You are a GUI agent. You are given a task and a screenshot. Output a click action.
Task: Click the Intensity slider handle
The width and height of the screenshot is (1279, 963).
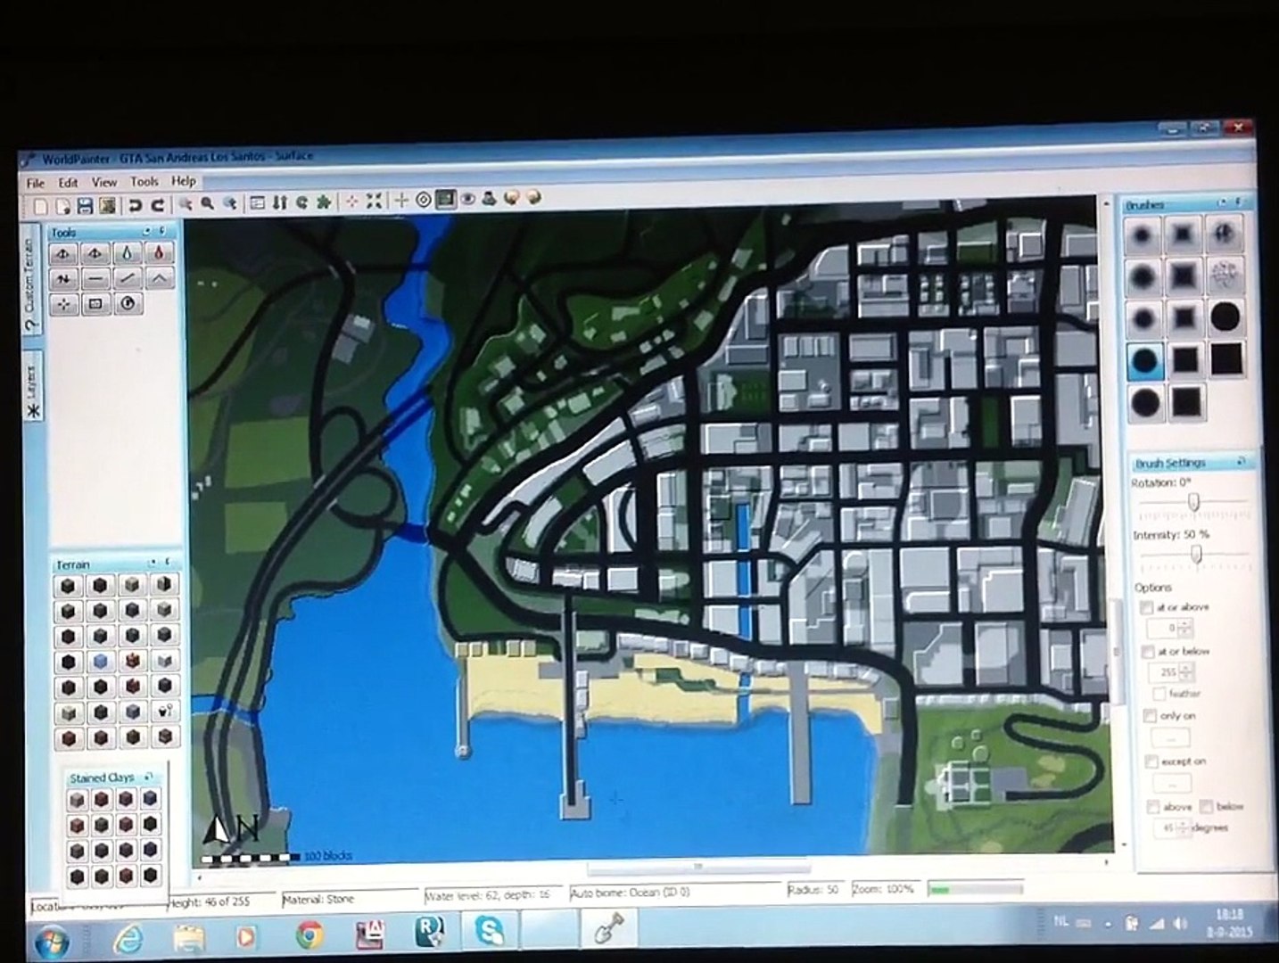coord(1196,555)
